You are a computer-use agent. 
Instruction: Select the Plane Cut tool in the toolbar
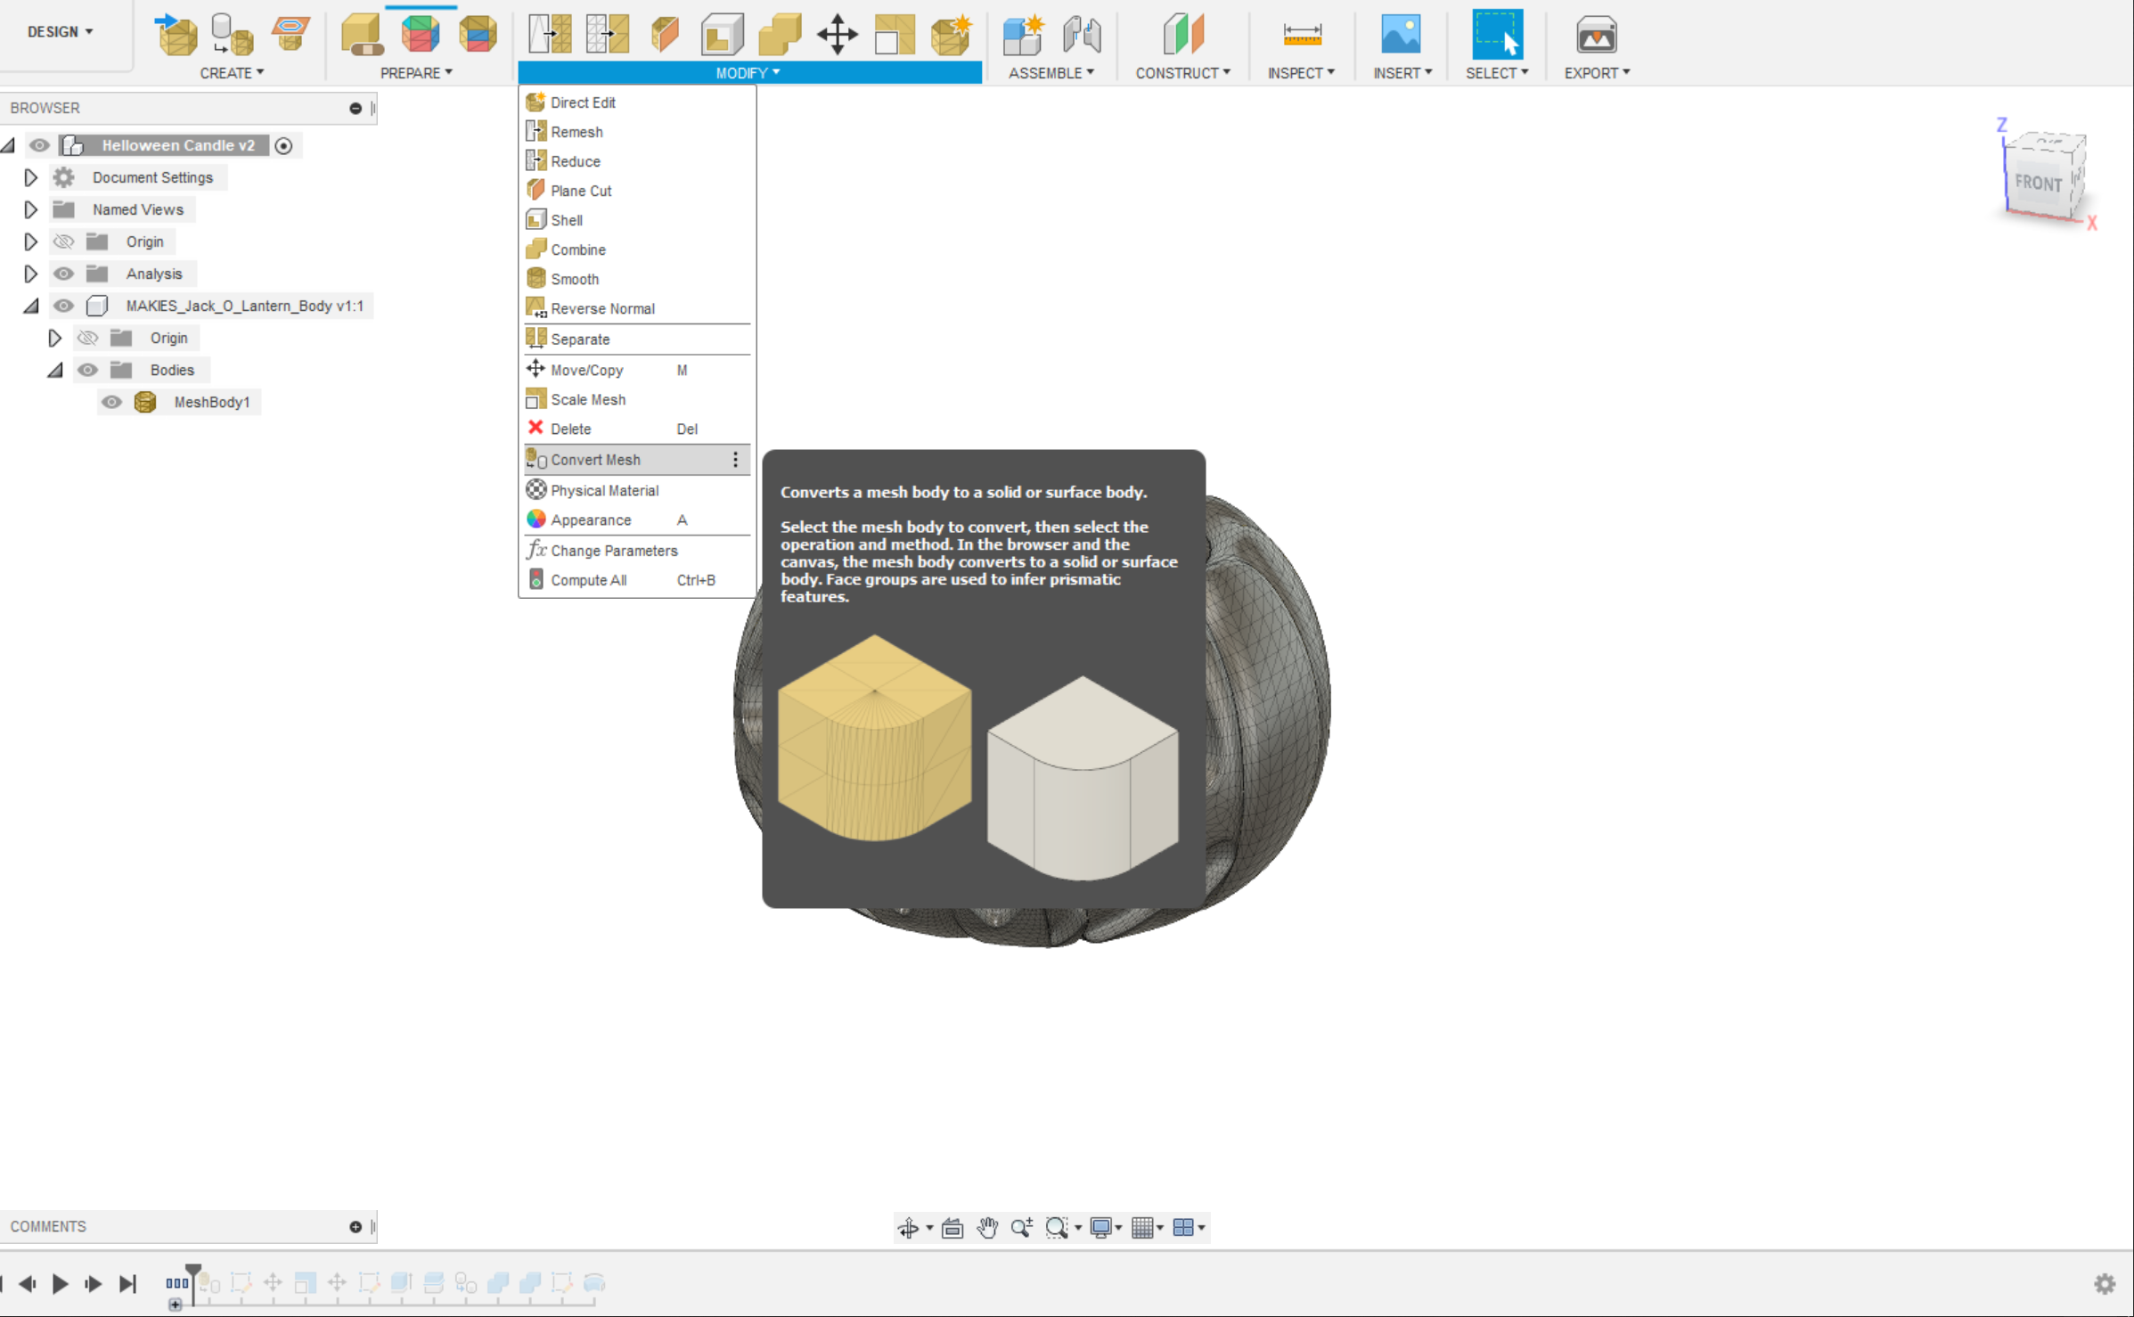[x=665, y=33]
